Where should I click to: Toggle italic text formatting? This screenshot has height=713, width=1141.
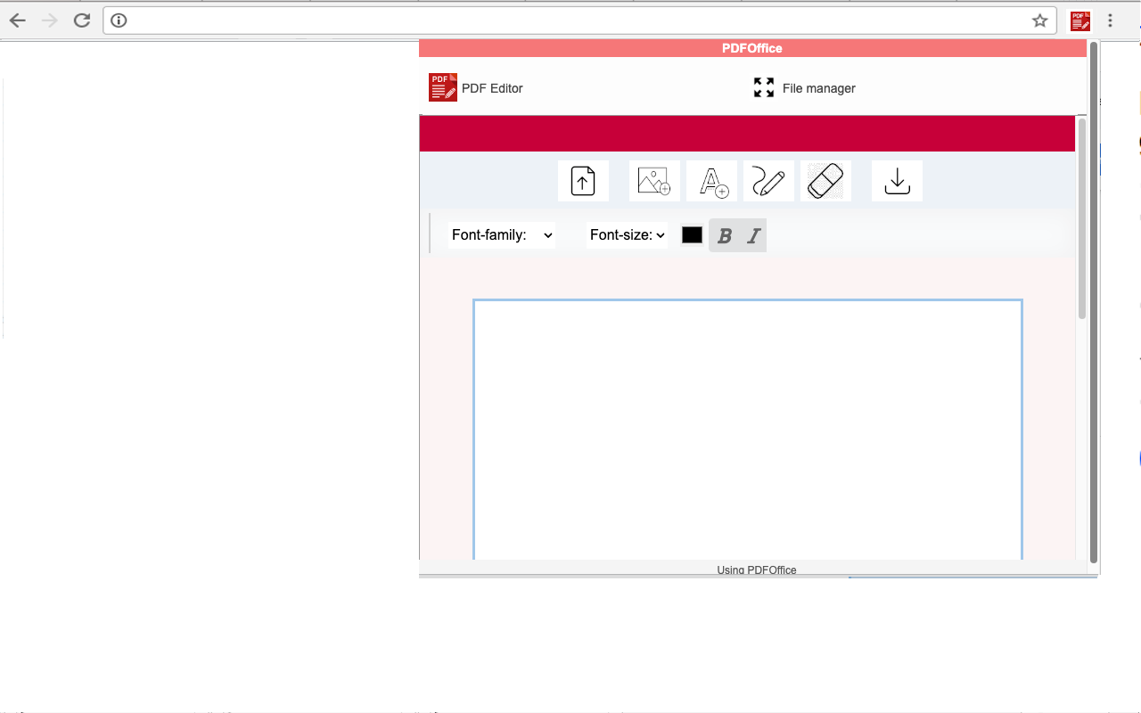pyautogui.click(x=752, y=235)
